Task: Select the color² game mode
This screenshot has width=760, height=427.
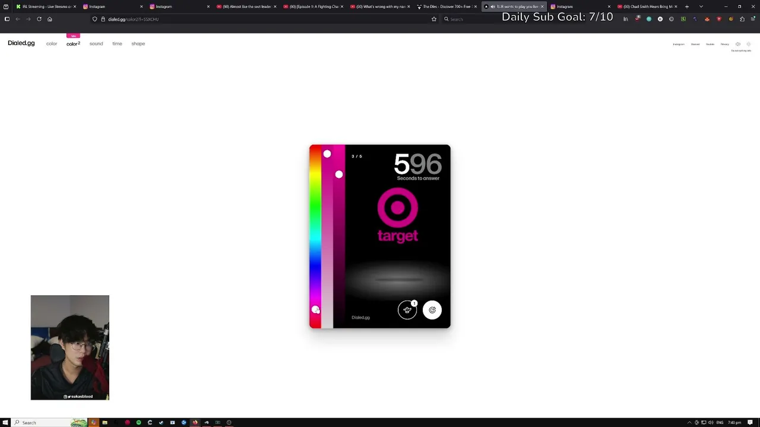Action: 73,44
